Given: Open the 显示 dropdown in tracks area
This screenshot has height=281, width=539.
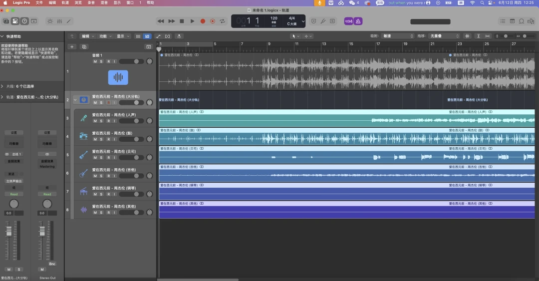Looking at the screenshot, I should click(123, 36).
